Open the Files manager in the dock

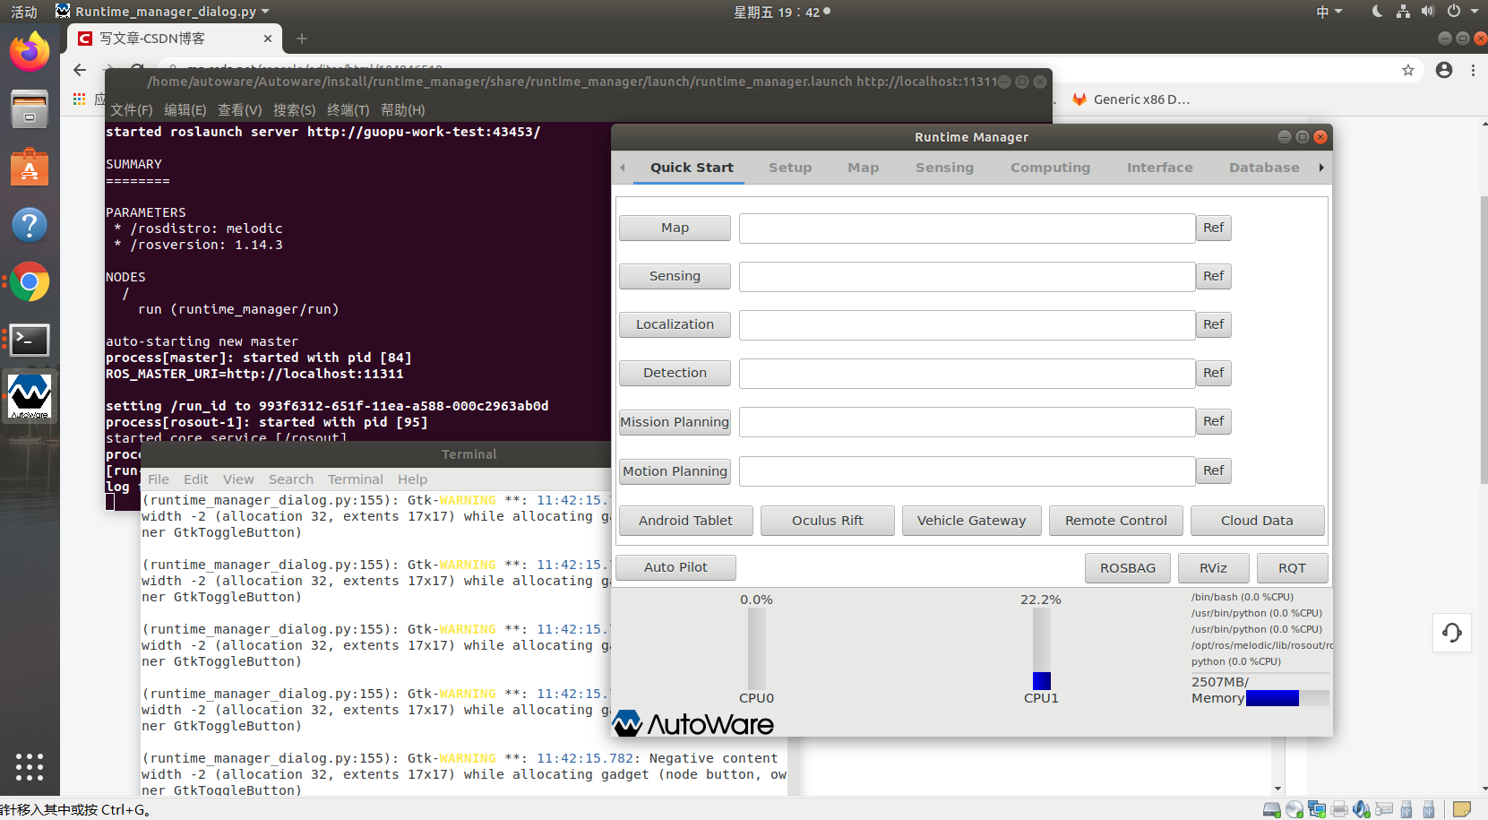coord(30,109)
